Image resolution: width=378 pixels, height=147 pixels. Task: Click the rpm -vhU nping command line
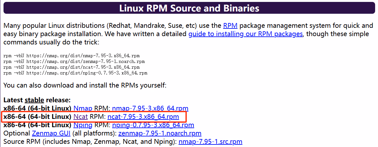tap(76, 73)
